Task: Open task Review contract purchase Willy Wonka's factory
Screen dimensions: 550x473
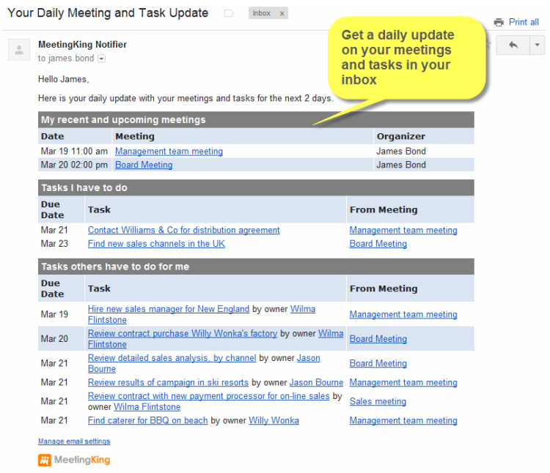Action: (183, 333)
